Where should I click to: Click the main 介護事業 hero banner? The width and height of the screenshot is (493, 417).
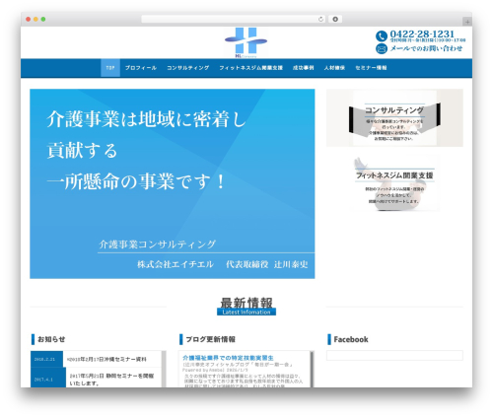pyautogui.click(x=173, y=183)
